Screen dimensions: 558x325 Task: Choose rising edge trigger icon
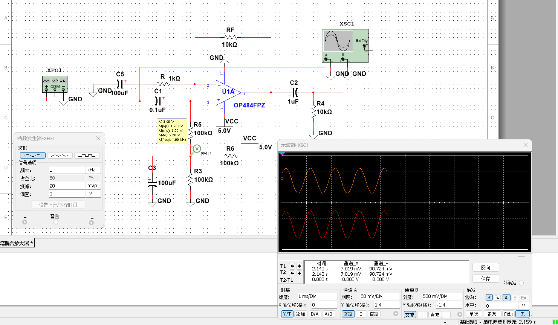pyautogui.click(x=489, y=298)
